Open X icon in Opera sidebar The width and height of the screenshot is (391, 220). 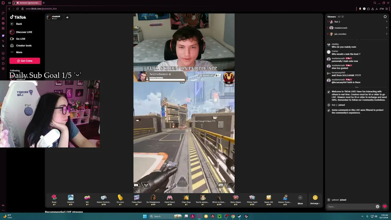point(3,46)
